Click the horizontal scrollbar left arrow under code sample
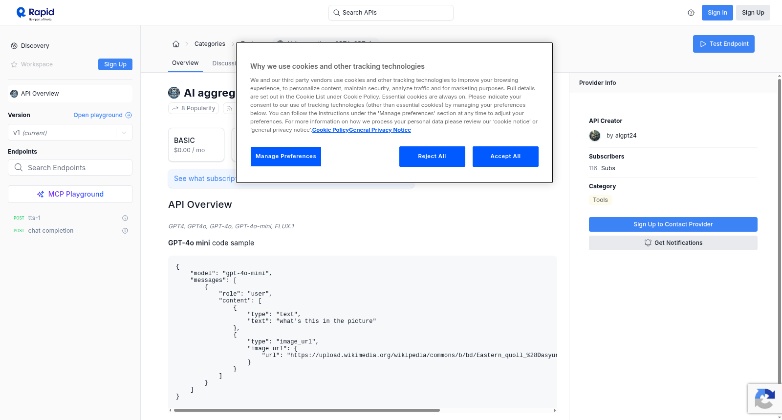782x420 pixels. (171, 410)
